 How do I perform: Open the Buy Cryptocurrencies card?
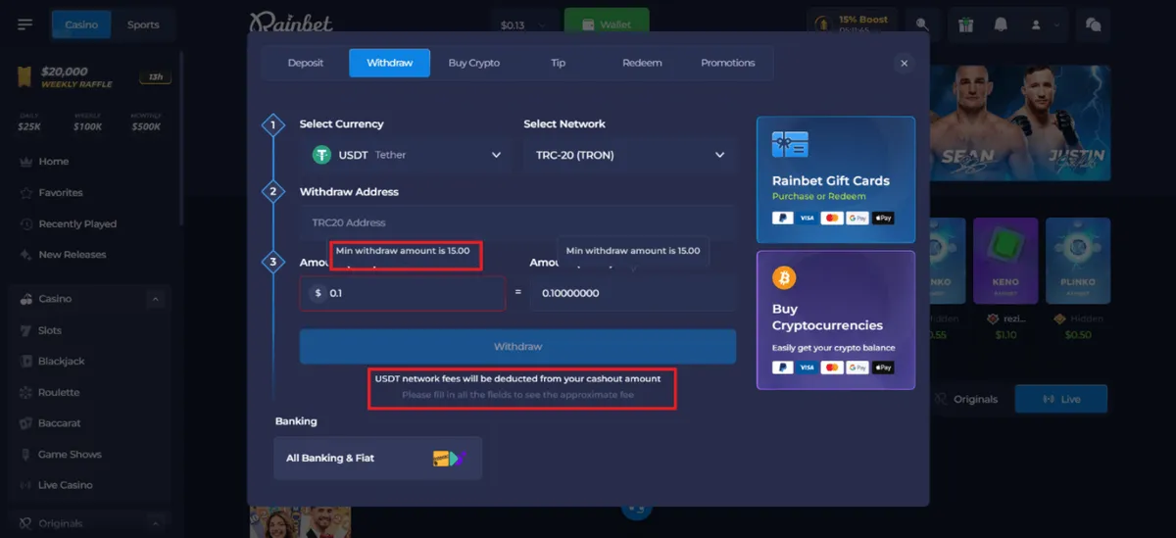click(x=836, y=320)
